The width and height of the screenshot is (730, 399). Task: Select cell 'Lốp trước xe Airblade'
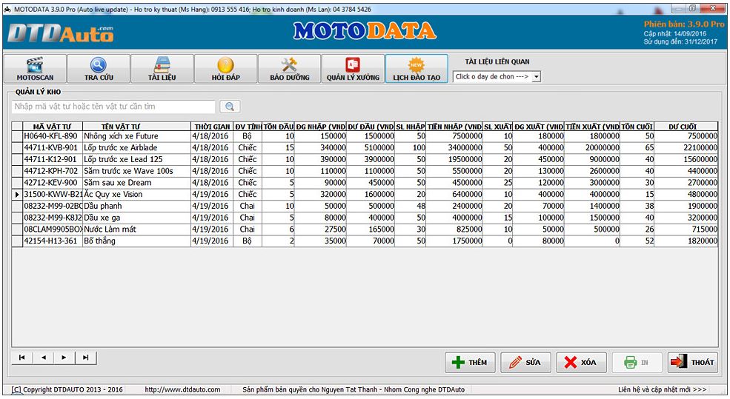point(136,148)
